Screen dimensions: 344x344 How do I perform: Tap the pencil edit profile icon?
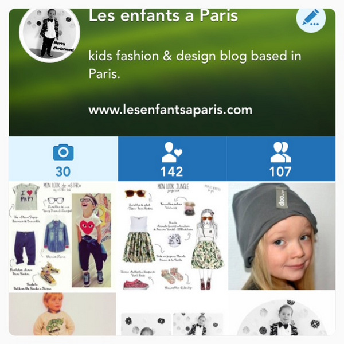pos(311,18)
